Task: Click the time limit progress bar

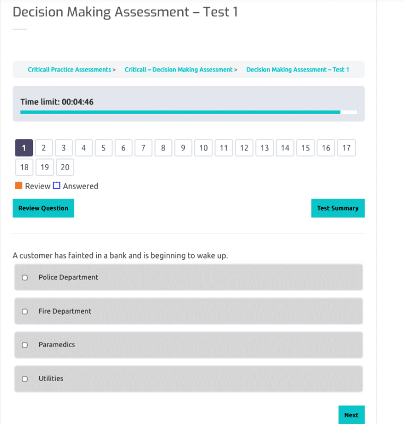Action: 188,112
